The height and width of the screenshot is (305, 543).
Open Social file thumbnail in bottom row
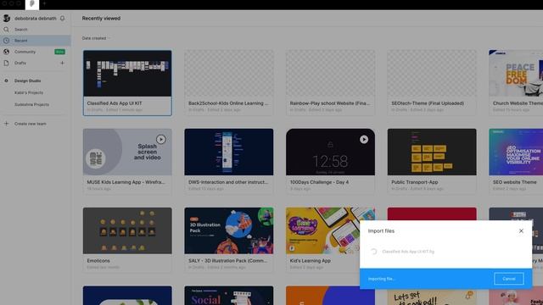(228, 296)
